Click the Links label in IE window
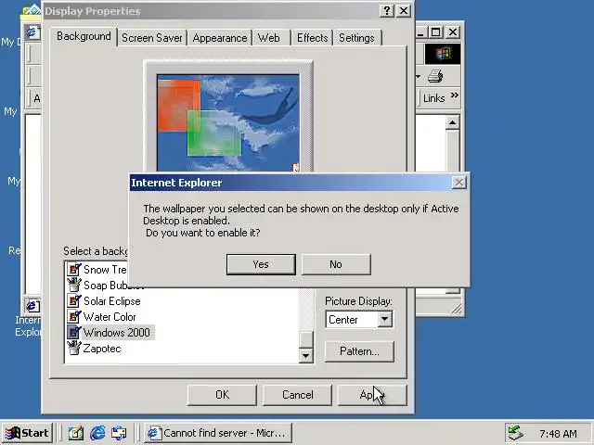This screenshot has height=445, width=594. [x=433, y=98]
